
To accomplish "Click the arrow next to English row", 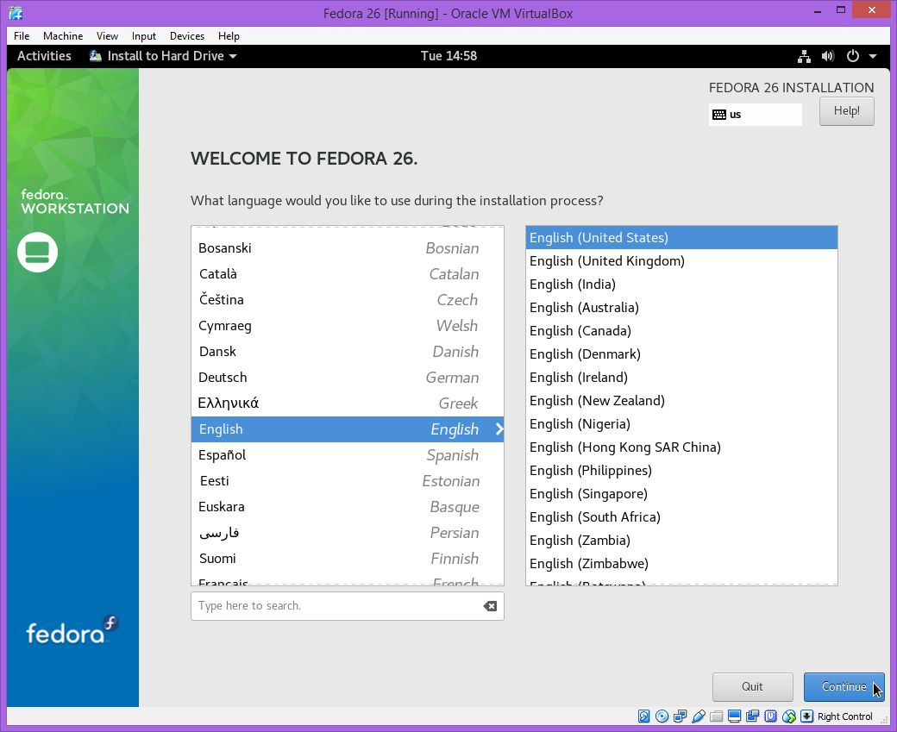I will point(499,429).
